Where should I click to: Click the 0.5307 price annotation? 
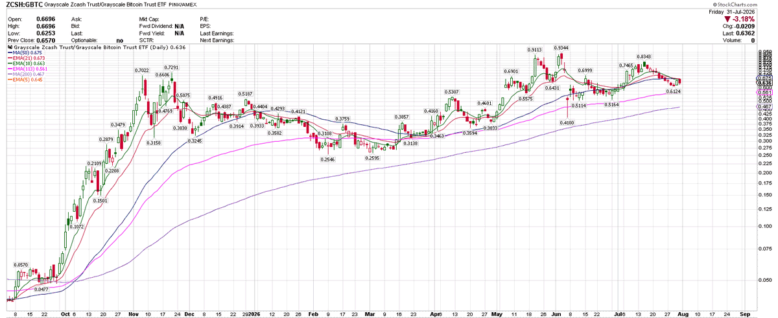(x=453, y=92)
